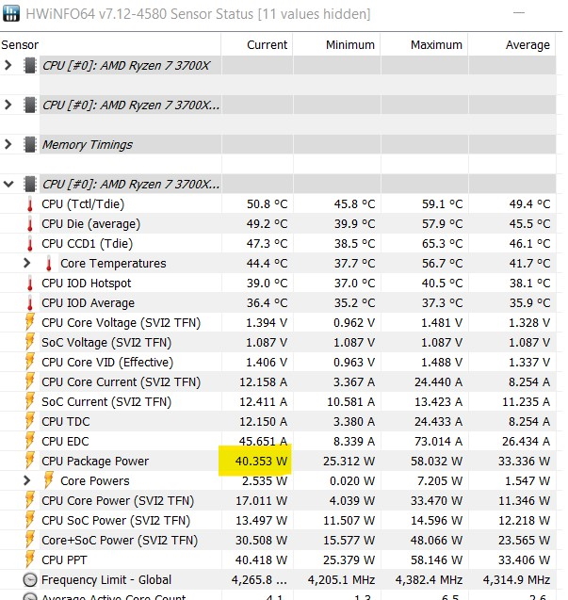Screen dimensions: 568x600
Task: Click the lightning icon next to CPU Core Voltage (SVI2 TFN)
Action: [30, 322]
